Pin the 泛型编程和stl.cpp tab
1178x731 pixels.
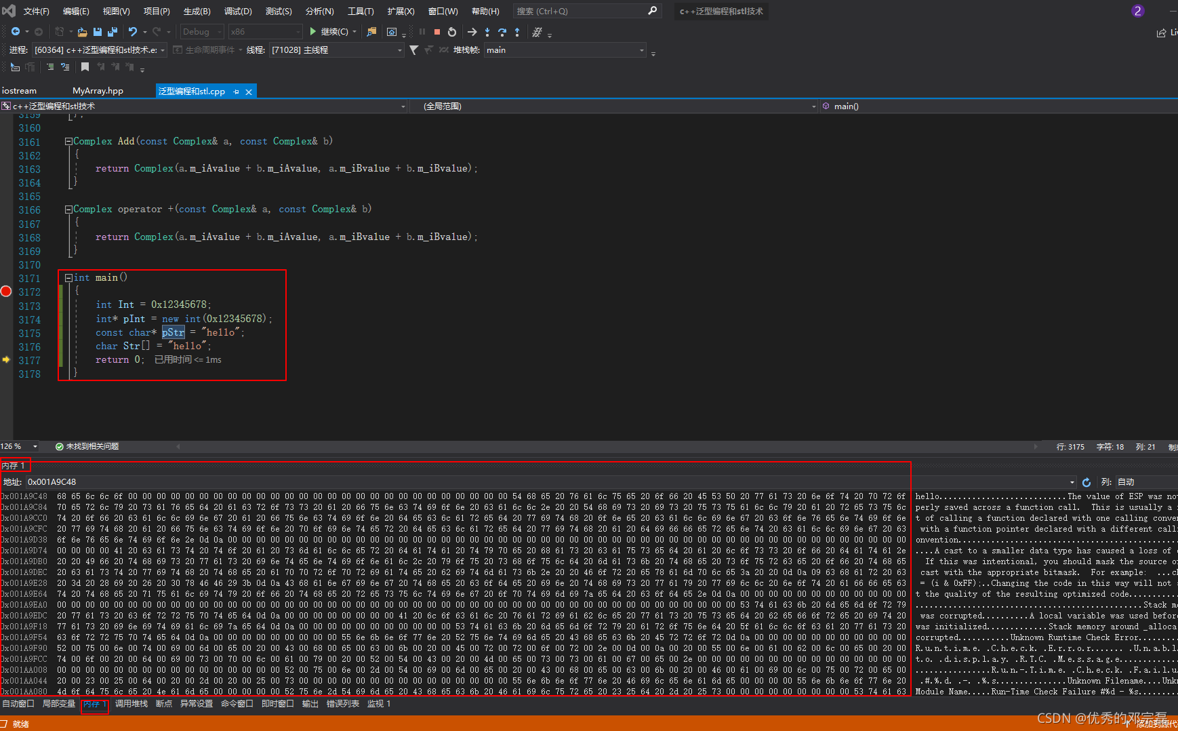click(236, 92)
